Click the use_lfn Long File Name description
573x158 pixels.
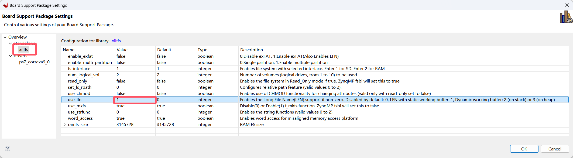coord(397,100)
